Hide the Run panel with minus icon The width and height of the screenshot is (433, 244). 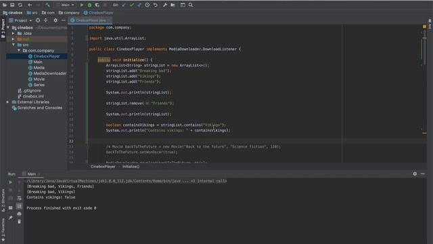(x=423, y=174)
